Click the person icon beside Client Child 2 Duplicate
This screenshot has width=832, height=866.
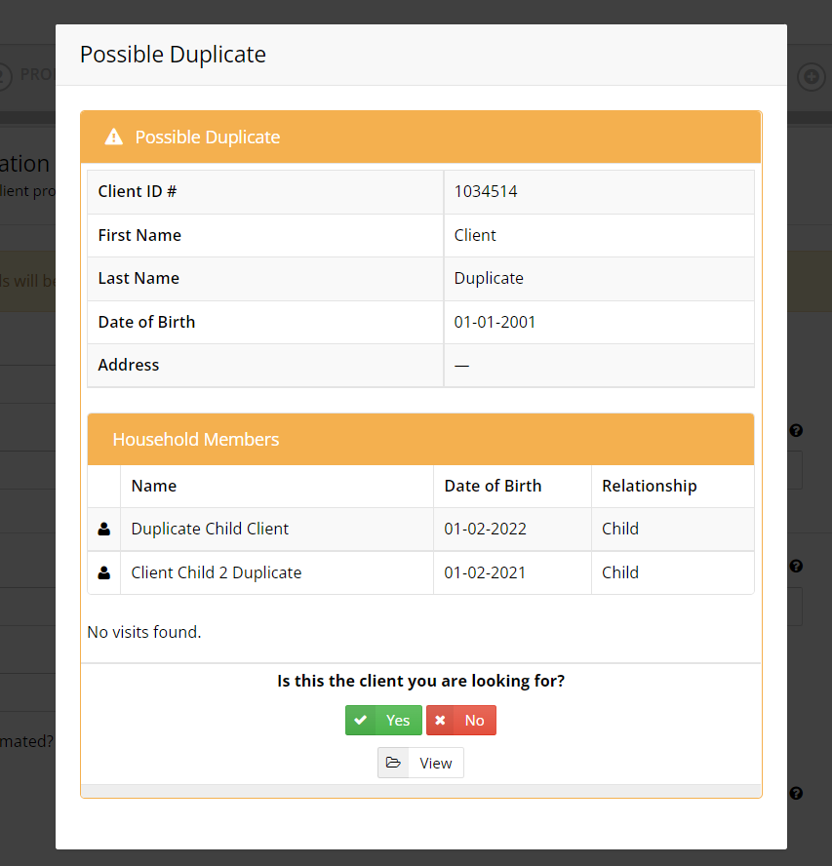tap(103, 572)
